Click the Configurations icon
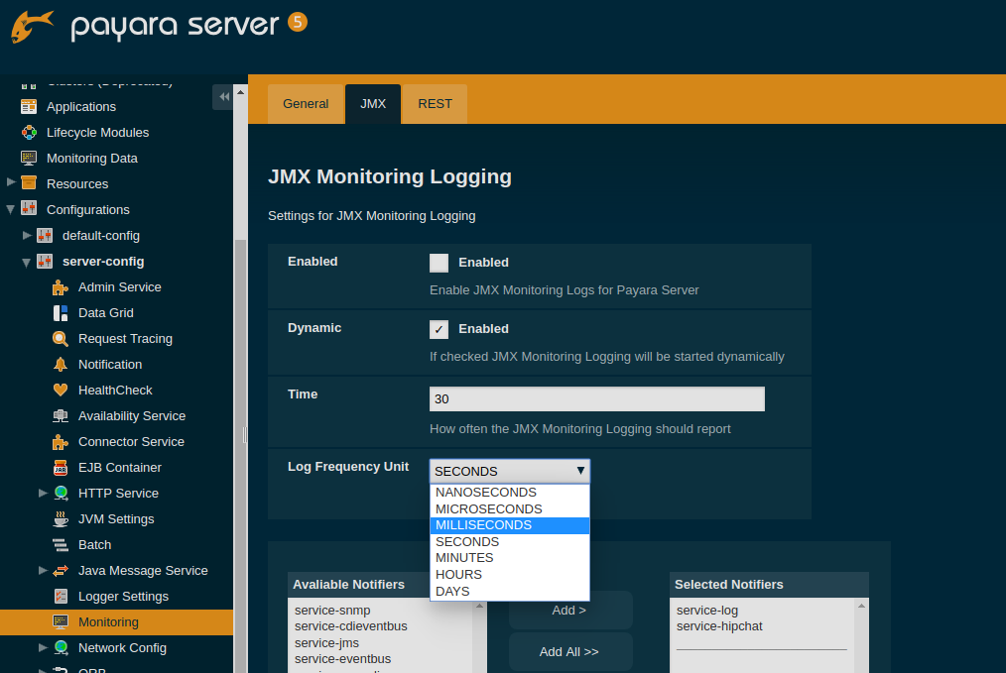The height and width of the screenshot is (673, 1006). tap(29, 209)
